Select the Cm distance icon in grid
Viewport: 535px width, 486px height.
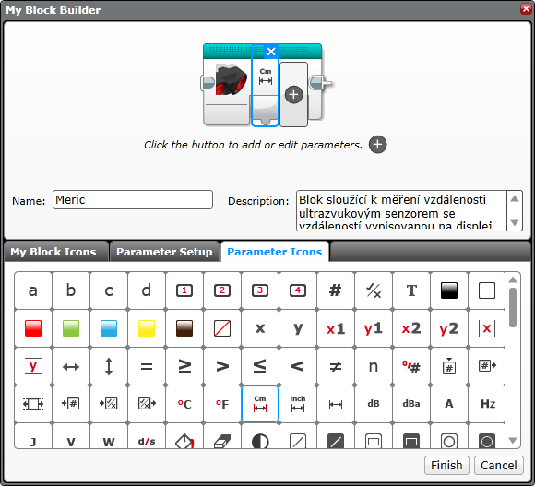(260, 404)
